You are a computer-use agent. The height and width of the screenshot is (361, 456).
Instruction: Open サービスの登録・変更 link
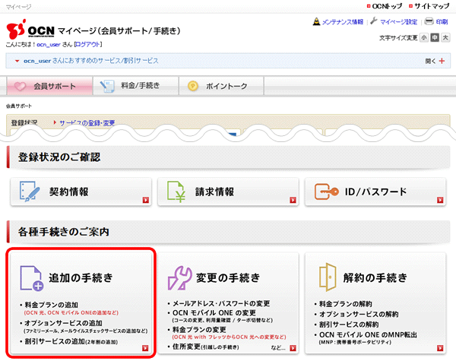click(87, 123)
